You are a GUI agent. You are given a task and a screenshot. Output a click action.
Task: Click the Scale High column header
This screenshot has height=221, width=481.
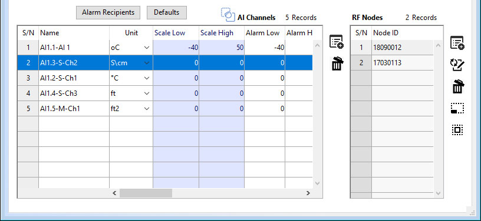coord(222,33)
